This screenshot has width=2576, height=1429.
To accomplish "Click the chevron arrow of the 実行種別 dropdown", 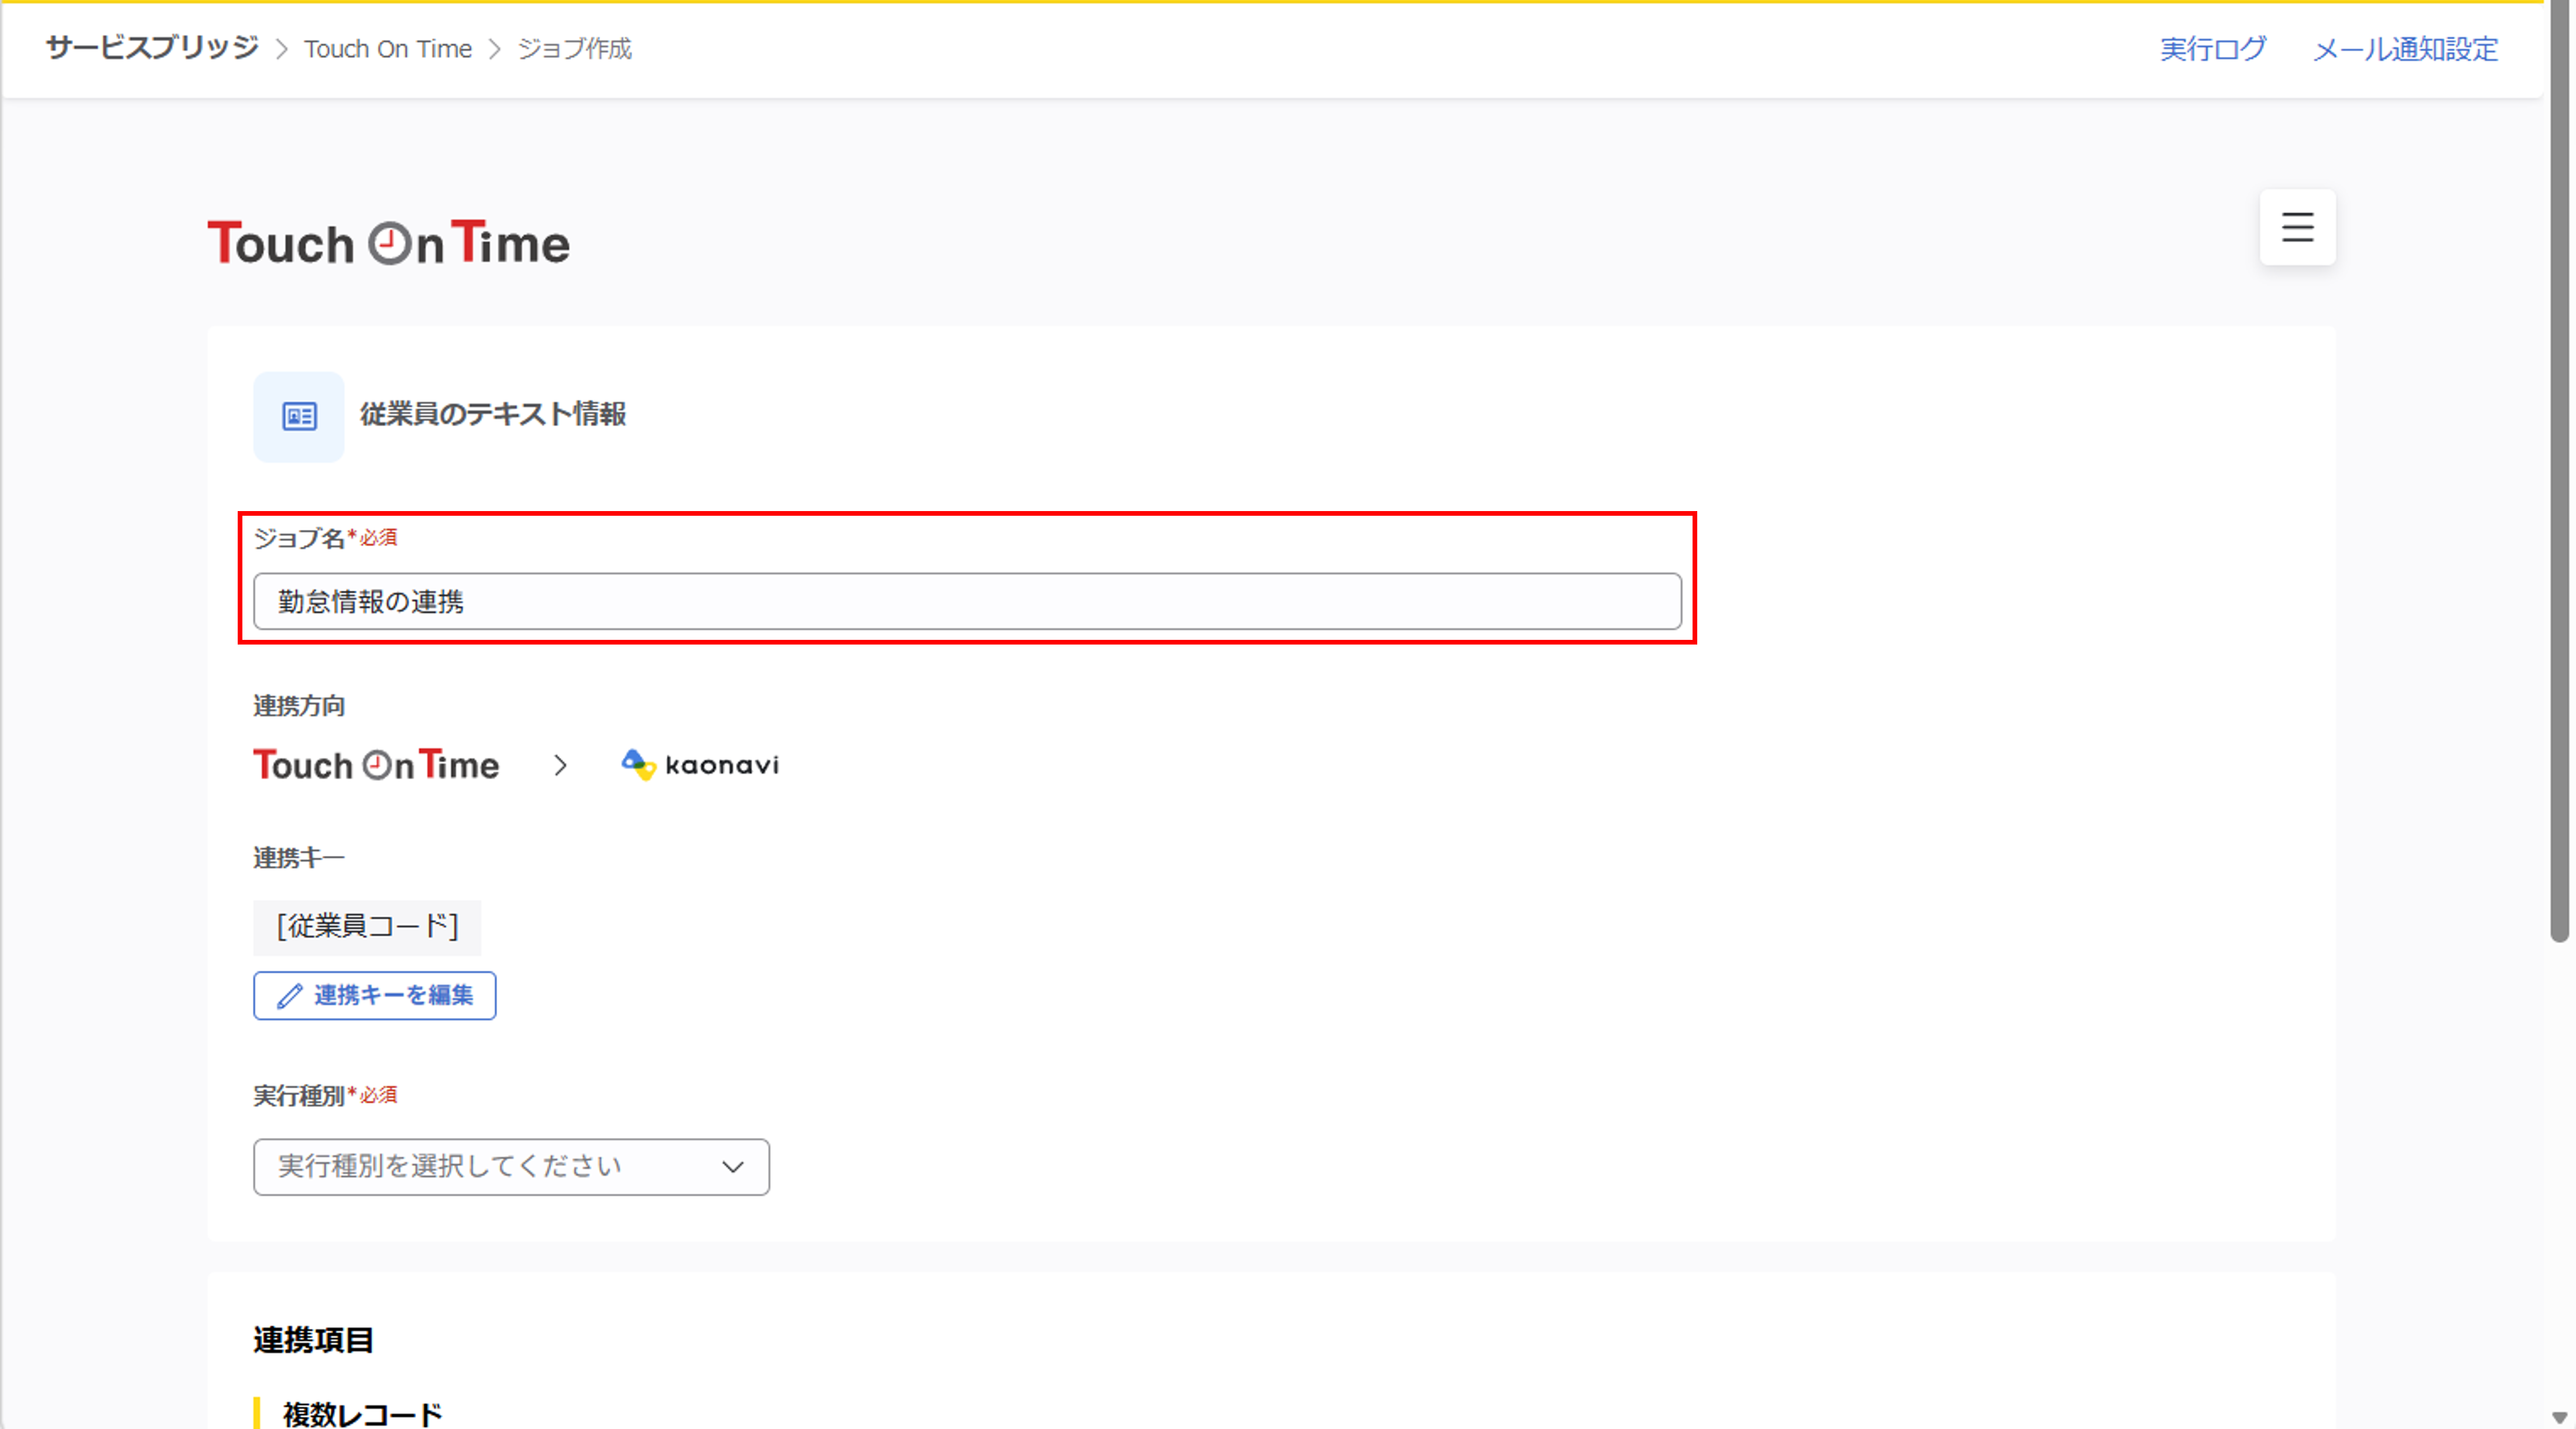I will 733,1167.
